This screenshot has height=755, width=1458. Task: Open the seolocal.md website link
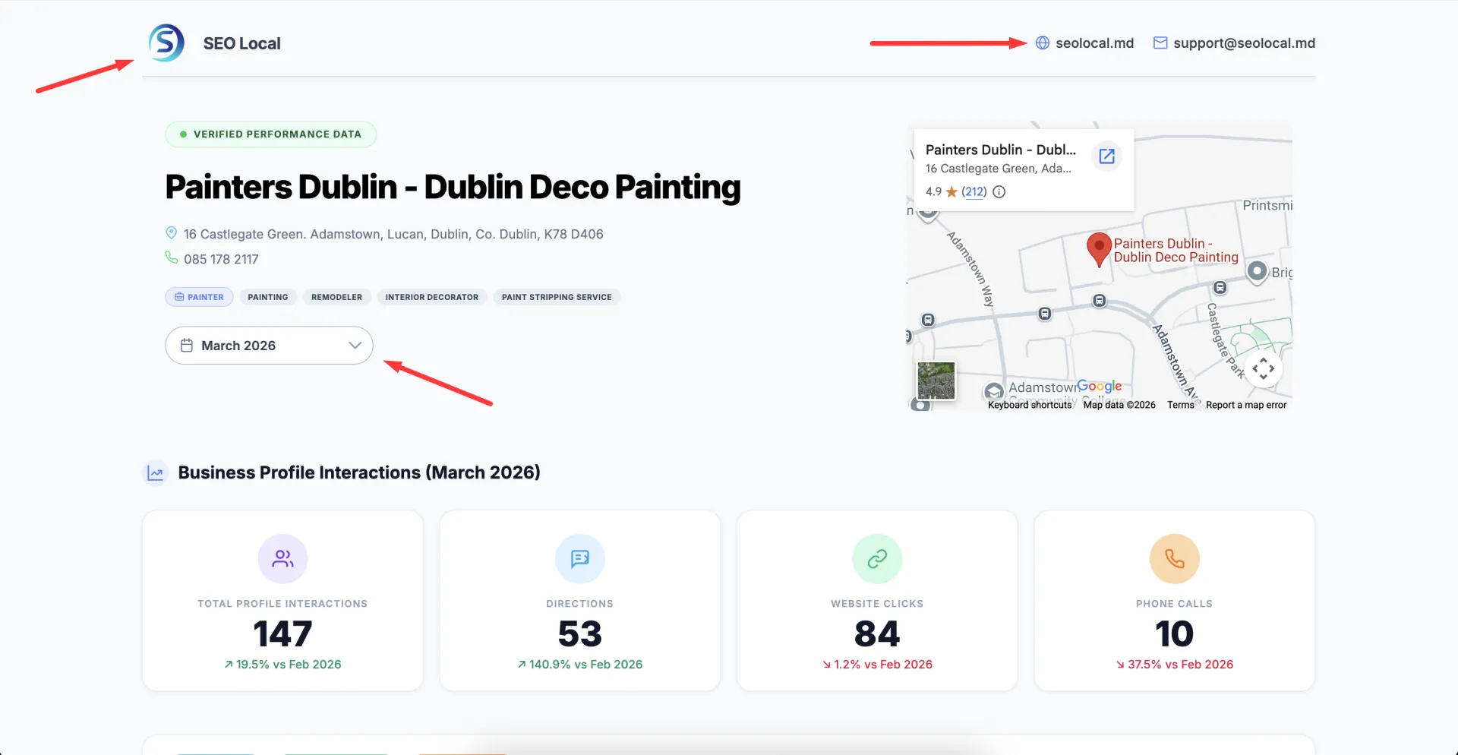coord(1094,43)
